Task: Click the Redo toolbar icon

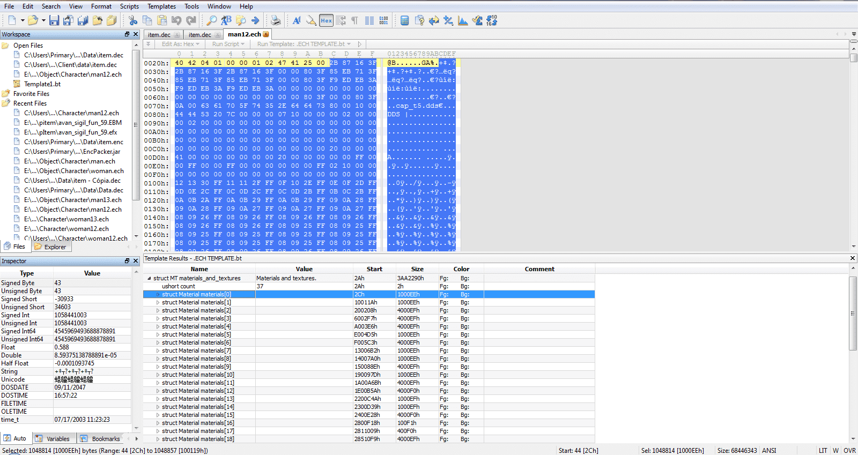Action: pyautogui.click(x=191, y=20)
